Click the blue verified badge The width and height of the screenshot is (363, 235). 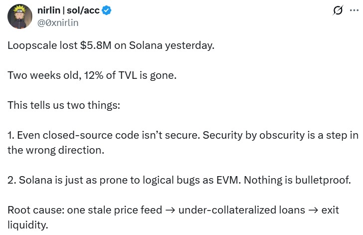(x=107, y=11)
